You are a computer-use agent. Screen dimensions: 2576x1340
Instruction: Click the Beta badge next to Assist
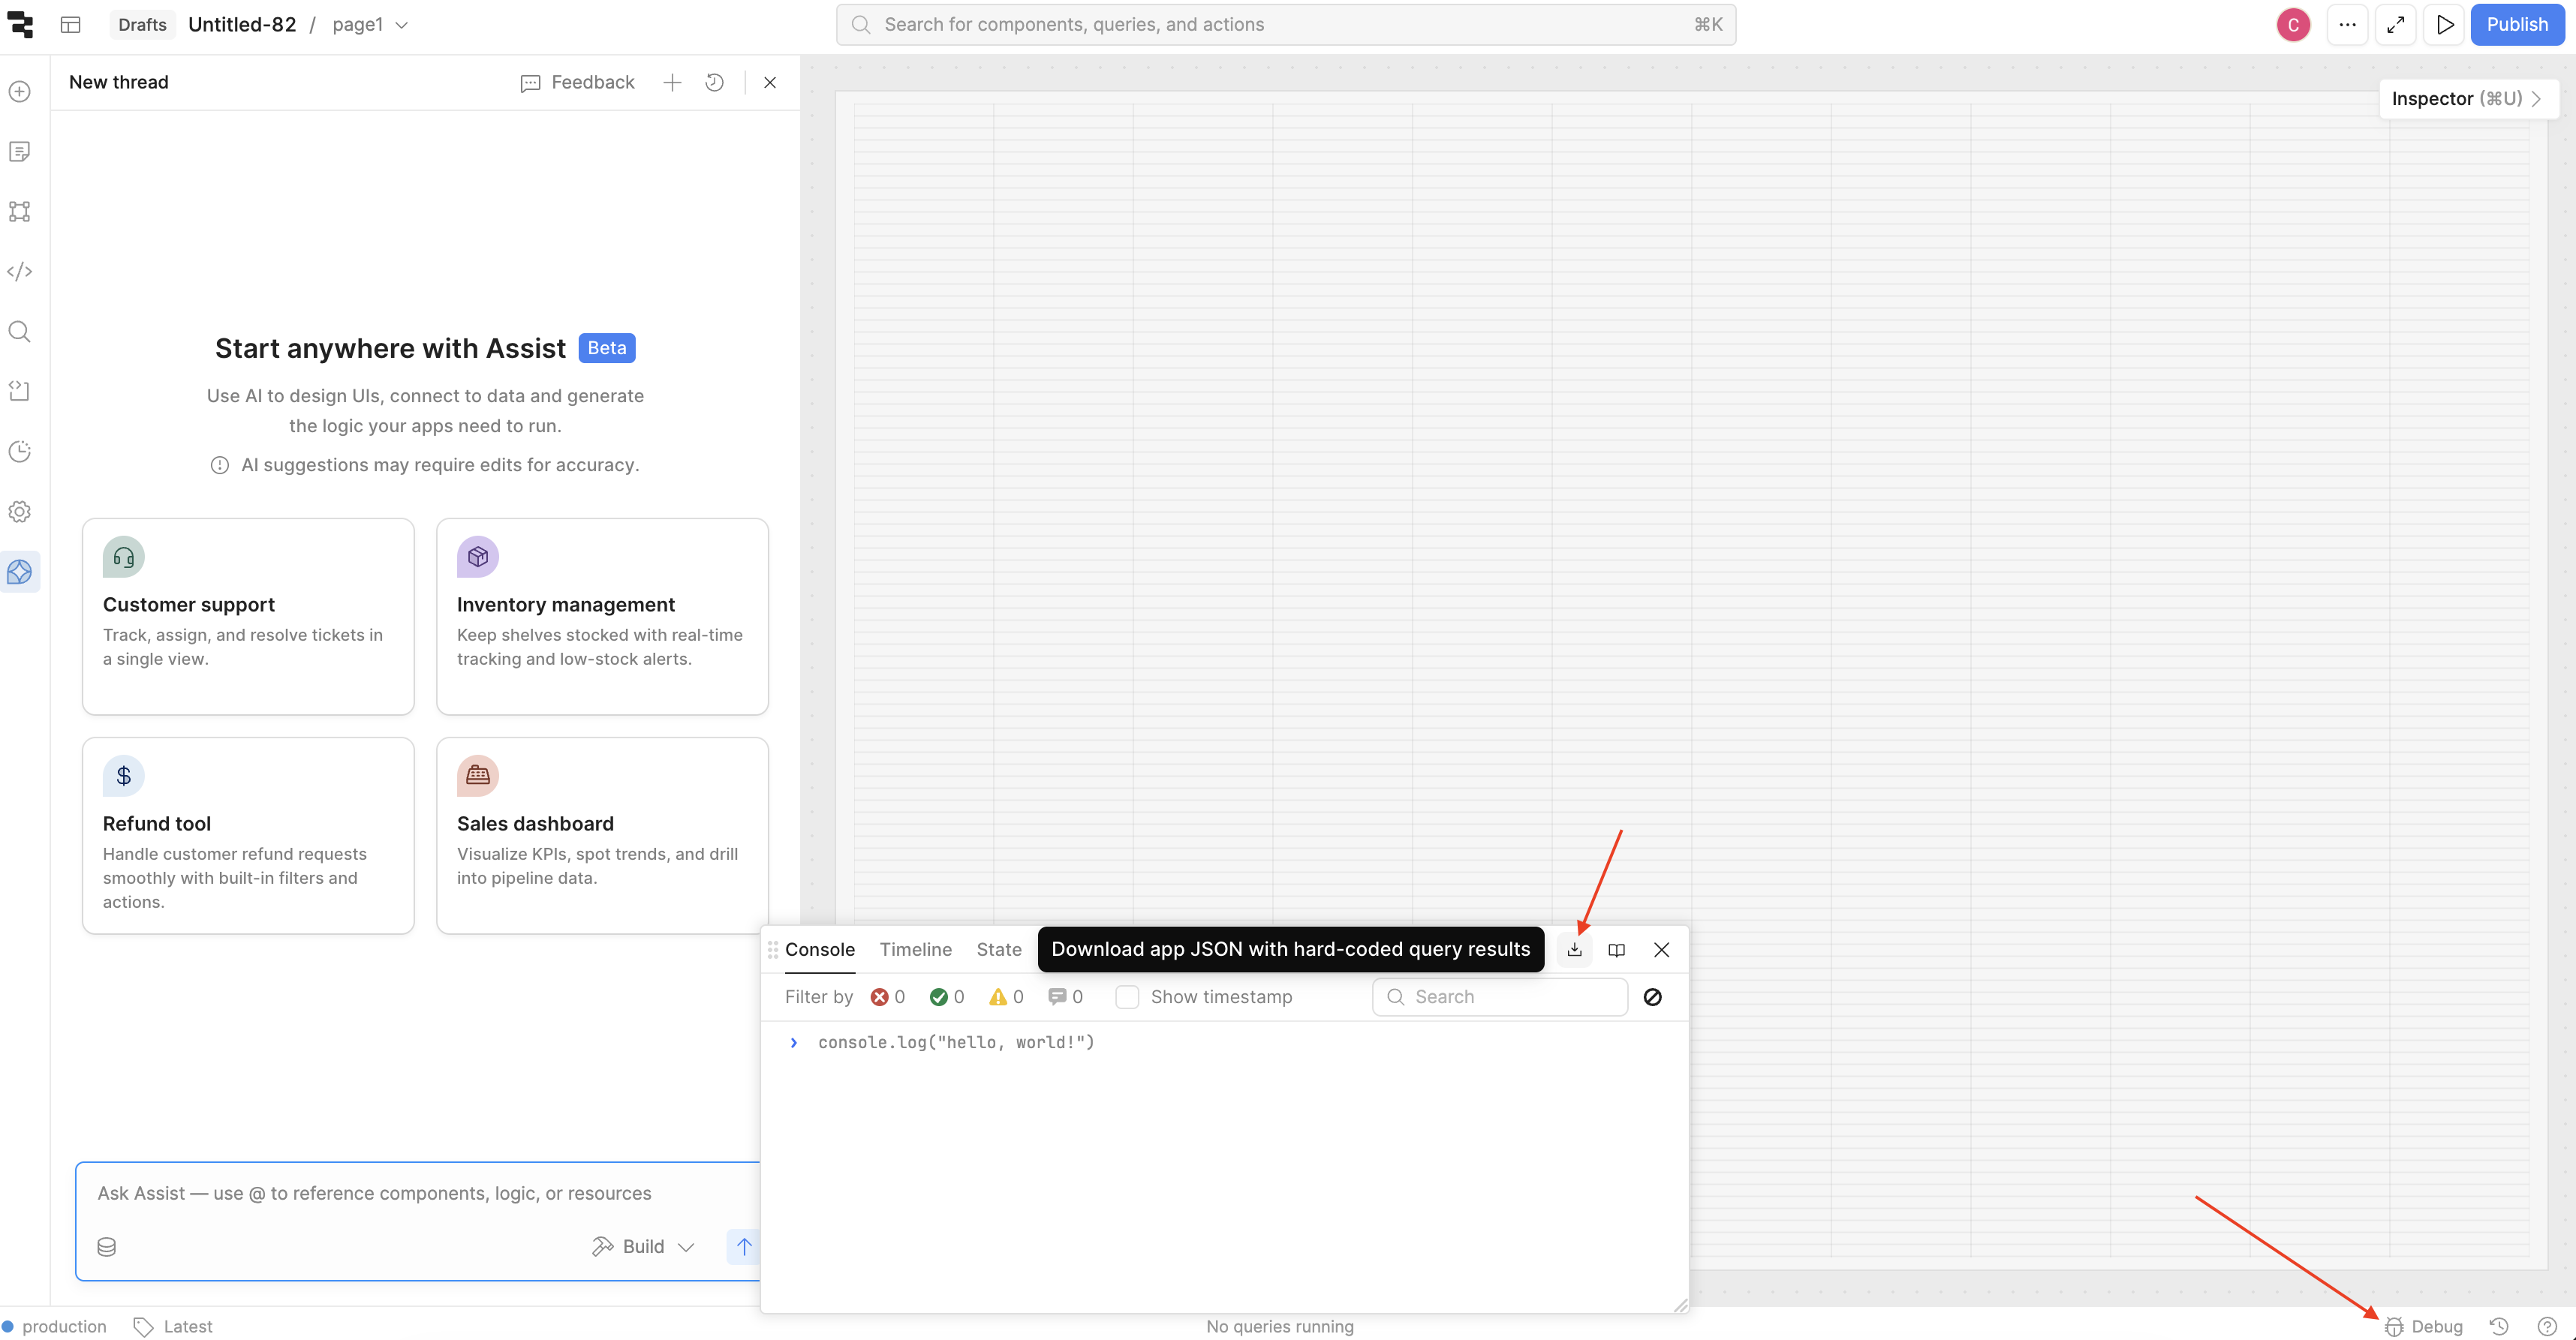point(607,347)
